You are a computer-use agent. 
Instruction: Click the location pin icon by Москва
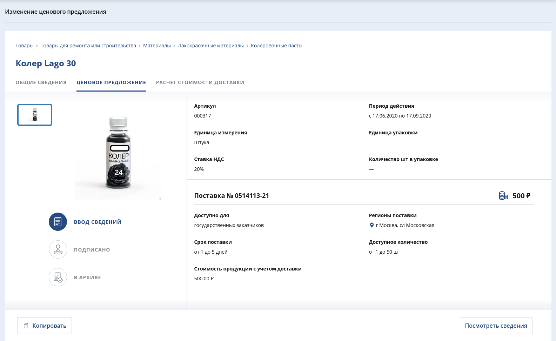(x=371, y=225)
